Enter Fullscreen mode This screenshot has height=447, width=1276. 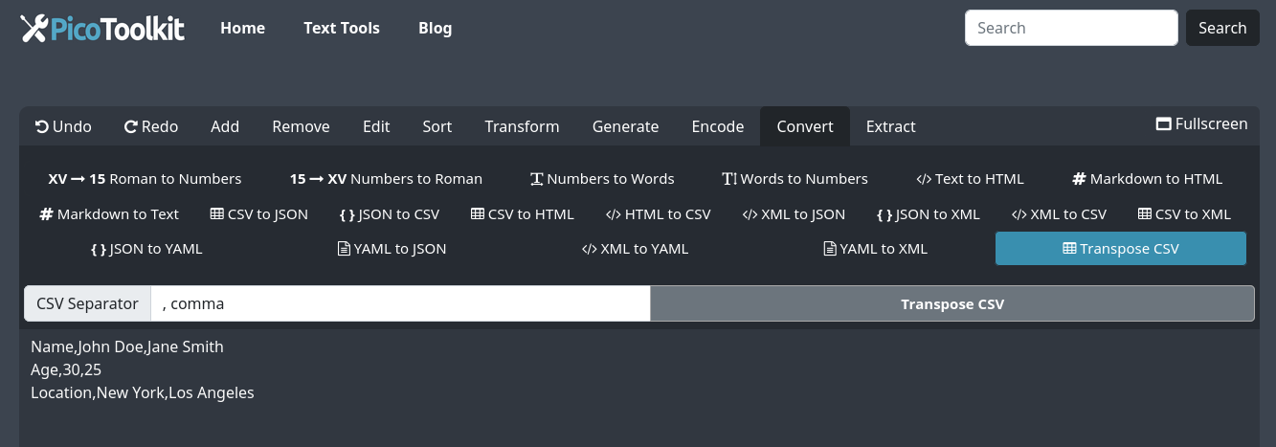[x=1201, y=123]
